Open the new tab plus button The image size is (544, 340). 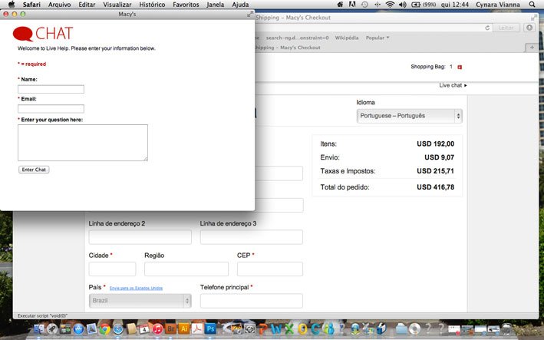point(532,48)
